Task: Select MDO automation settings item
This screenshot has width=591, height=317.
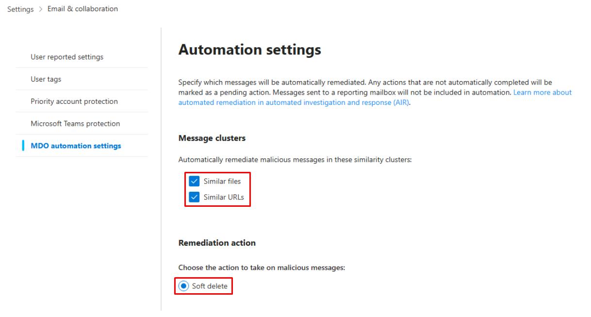Action: pyautogui.click(x=76, y=146)
